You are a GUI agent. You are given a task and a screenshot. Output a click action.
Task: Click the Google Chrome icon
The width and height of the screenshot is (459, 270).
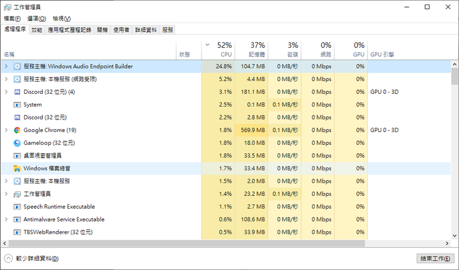(17, 130)
